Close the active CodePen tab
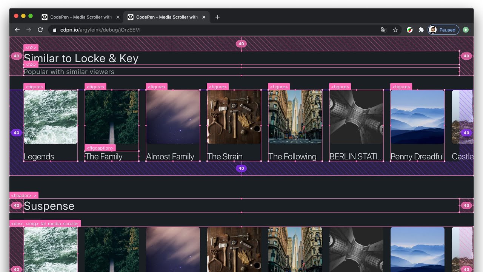 204,17
